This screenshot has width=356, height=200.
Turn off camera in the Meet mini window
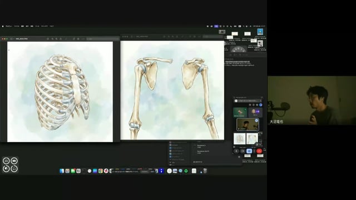243,151
